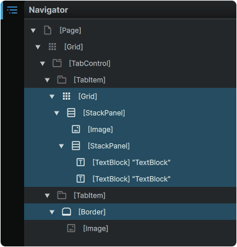Select the first [TextBlock] "TextBlock" label
Screen dimensions: 237x247
pyautogui.click(x=131, y=163)
